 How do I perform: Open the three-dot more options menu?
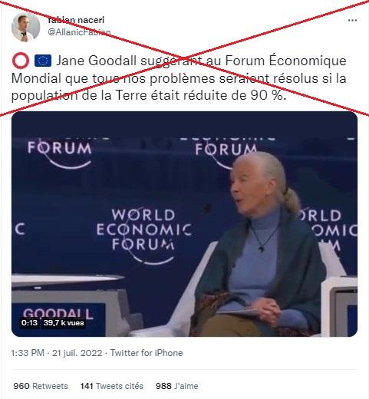coord(352,21)
